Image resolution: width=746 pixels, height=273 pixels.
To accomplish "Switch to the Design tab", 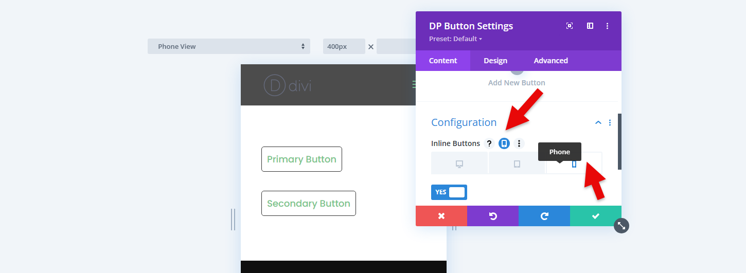I will pyautogui.click(x=495, y=61).
